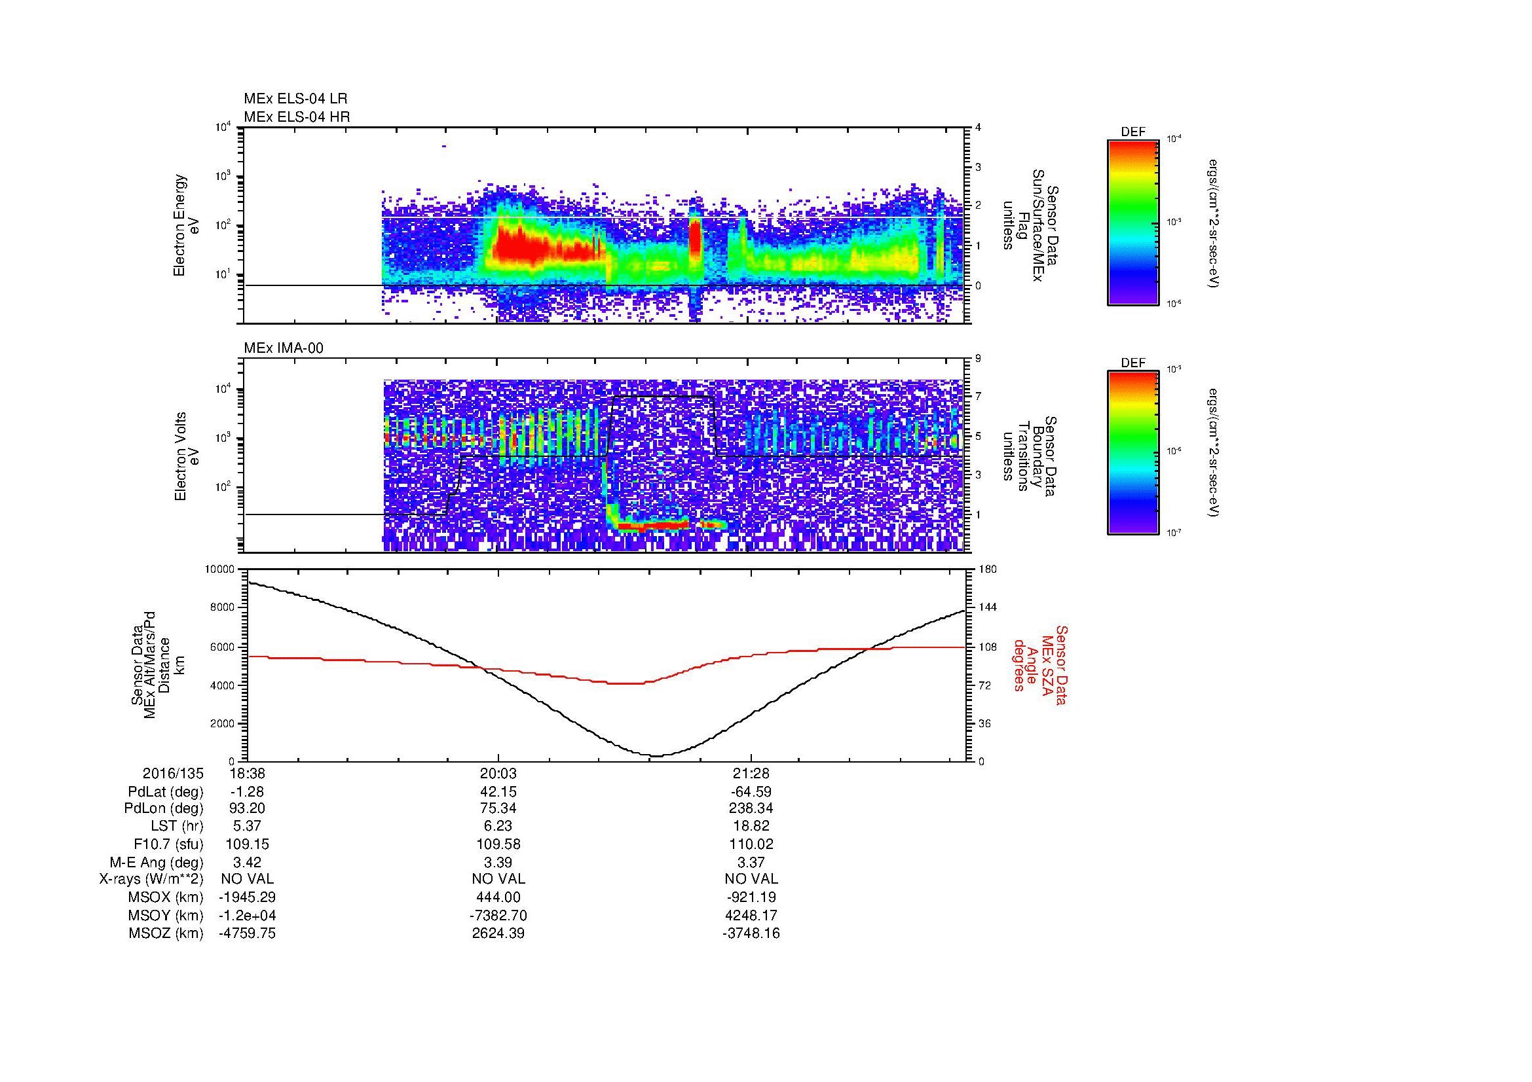Click the MSOY value -1.2e+04
The image size is (1532, 1082).
(247, 915)
